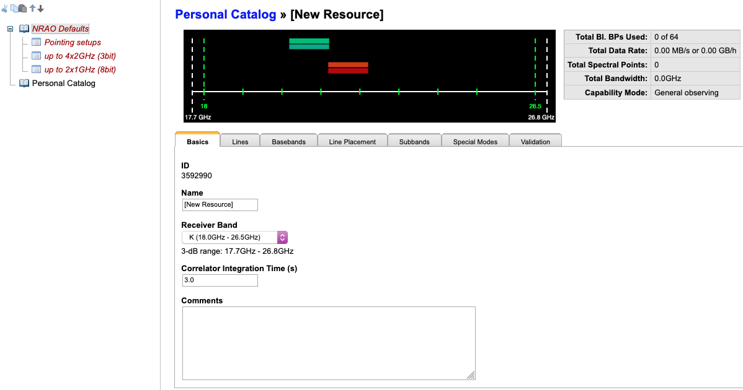Open the Validation tab
The width and height of the screenshot is (743, 390).
pyautogui.click(x=535, y=141)
